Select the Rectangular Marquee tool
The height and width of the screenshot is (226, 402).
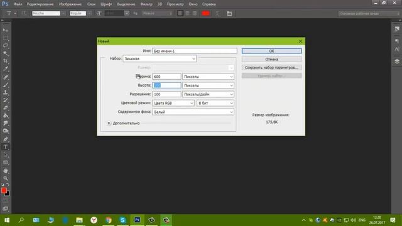6,38
